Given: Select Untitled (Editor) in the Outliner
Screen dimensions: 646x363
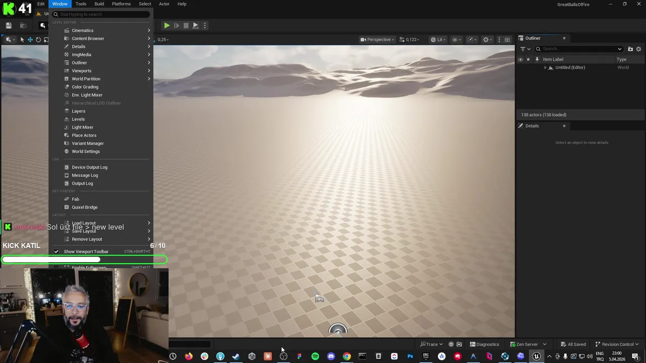Looking at the screenshot, I should tap(570, 68).
